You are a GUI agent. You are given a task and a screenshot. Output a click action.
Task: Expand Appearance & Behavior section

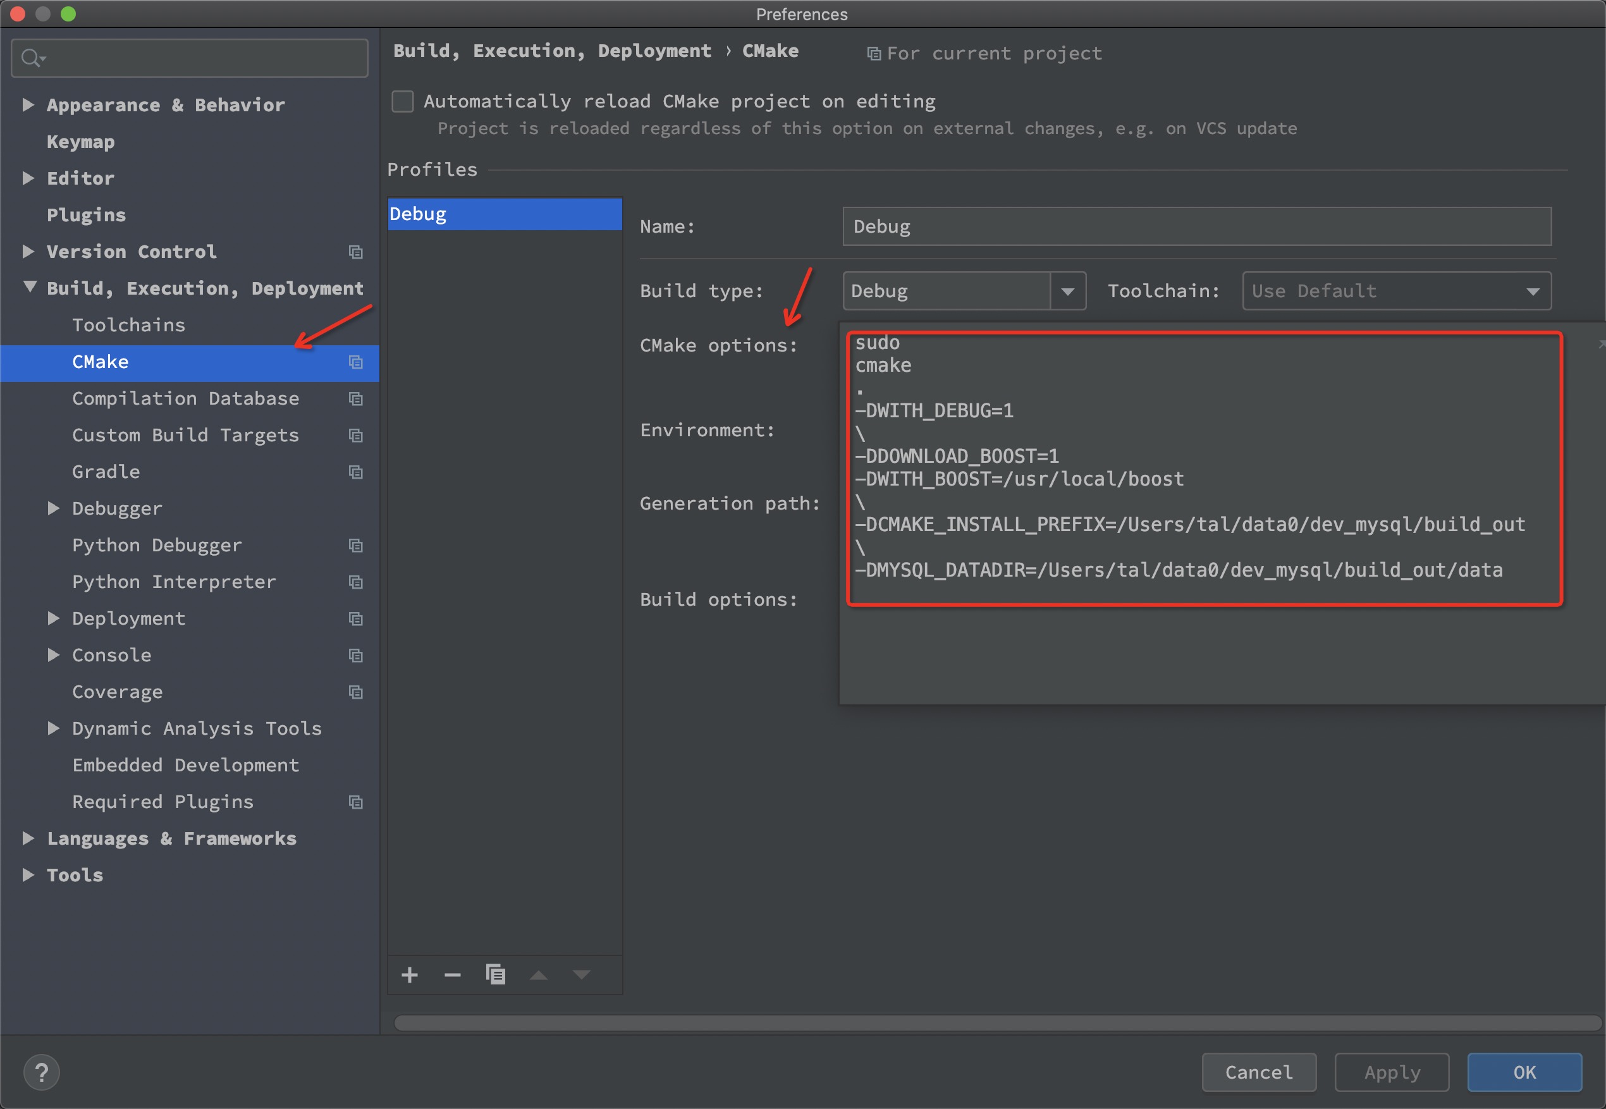tap(28, 105)
